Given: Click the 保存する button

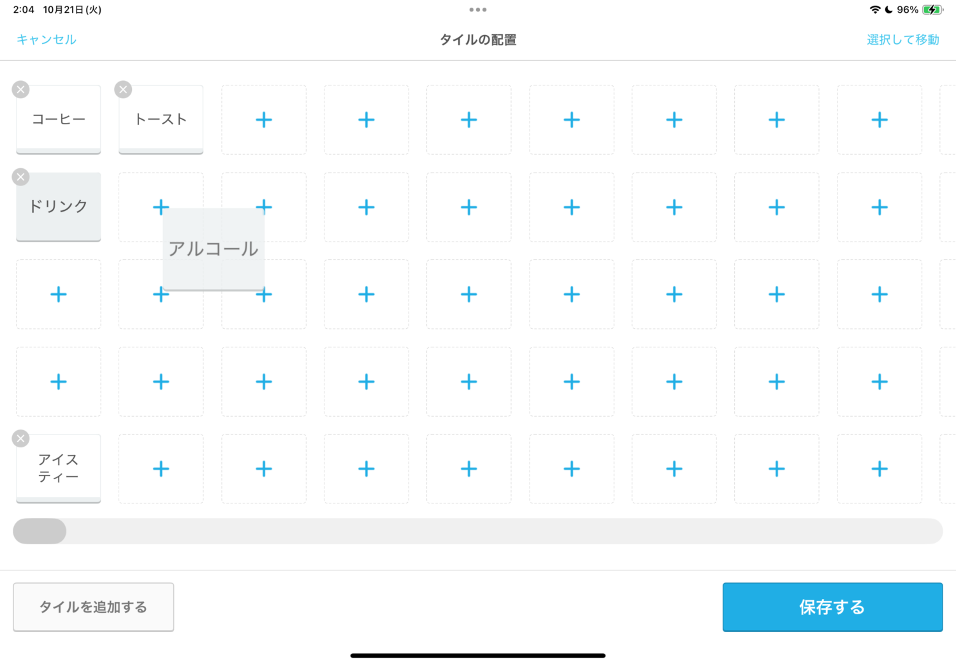Looking at the screenshot, I should [x=832, y=607].
